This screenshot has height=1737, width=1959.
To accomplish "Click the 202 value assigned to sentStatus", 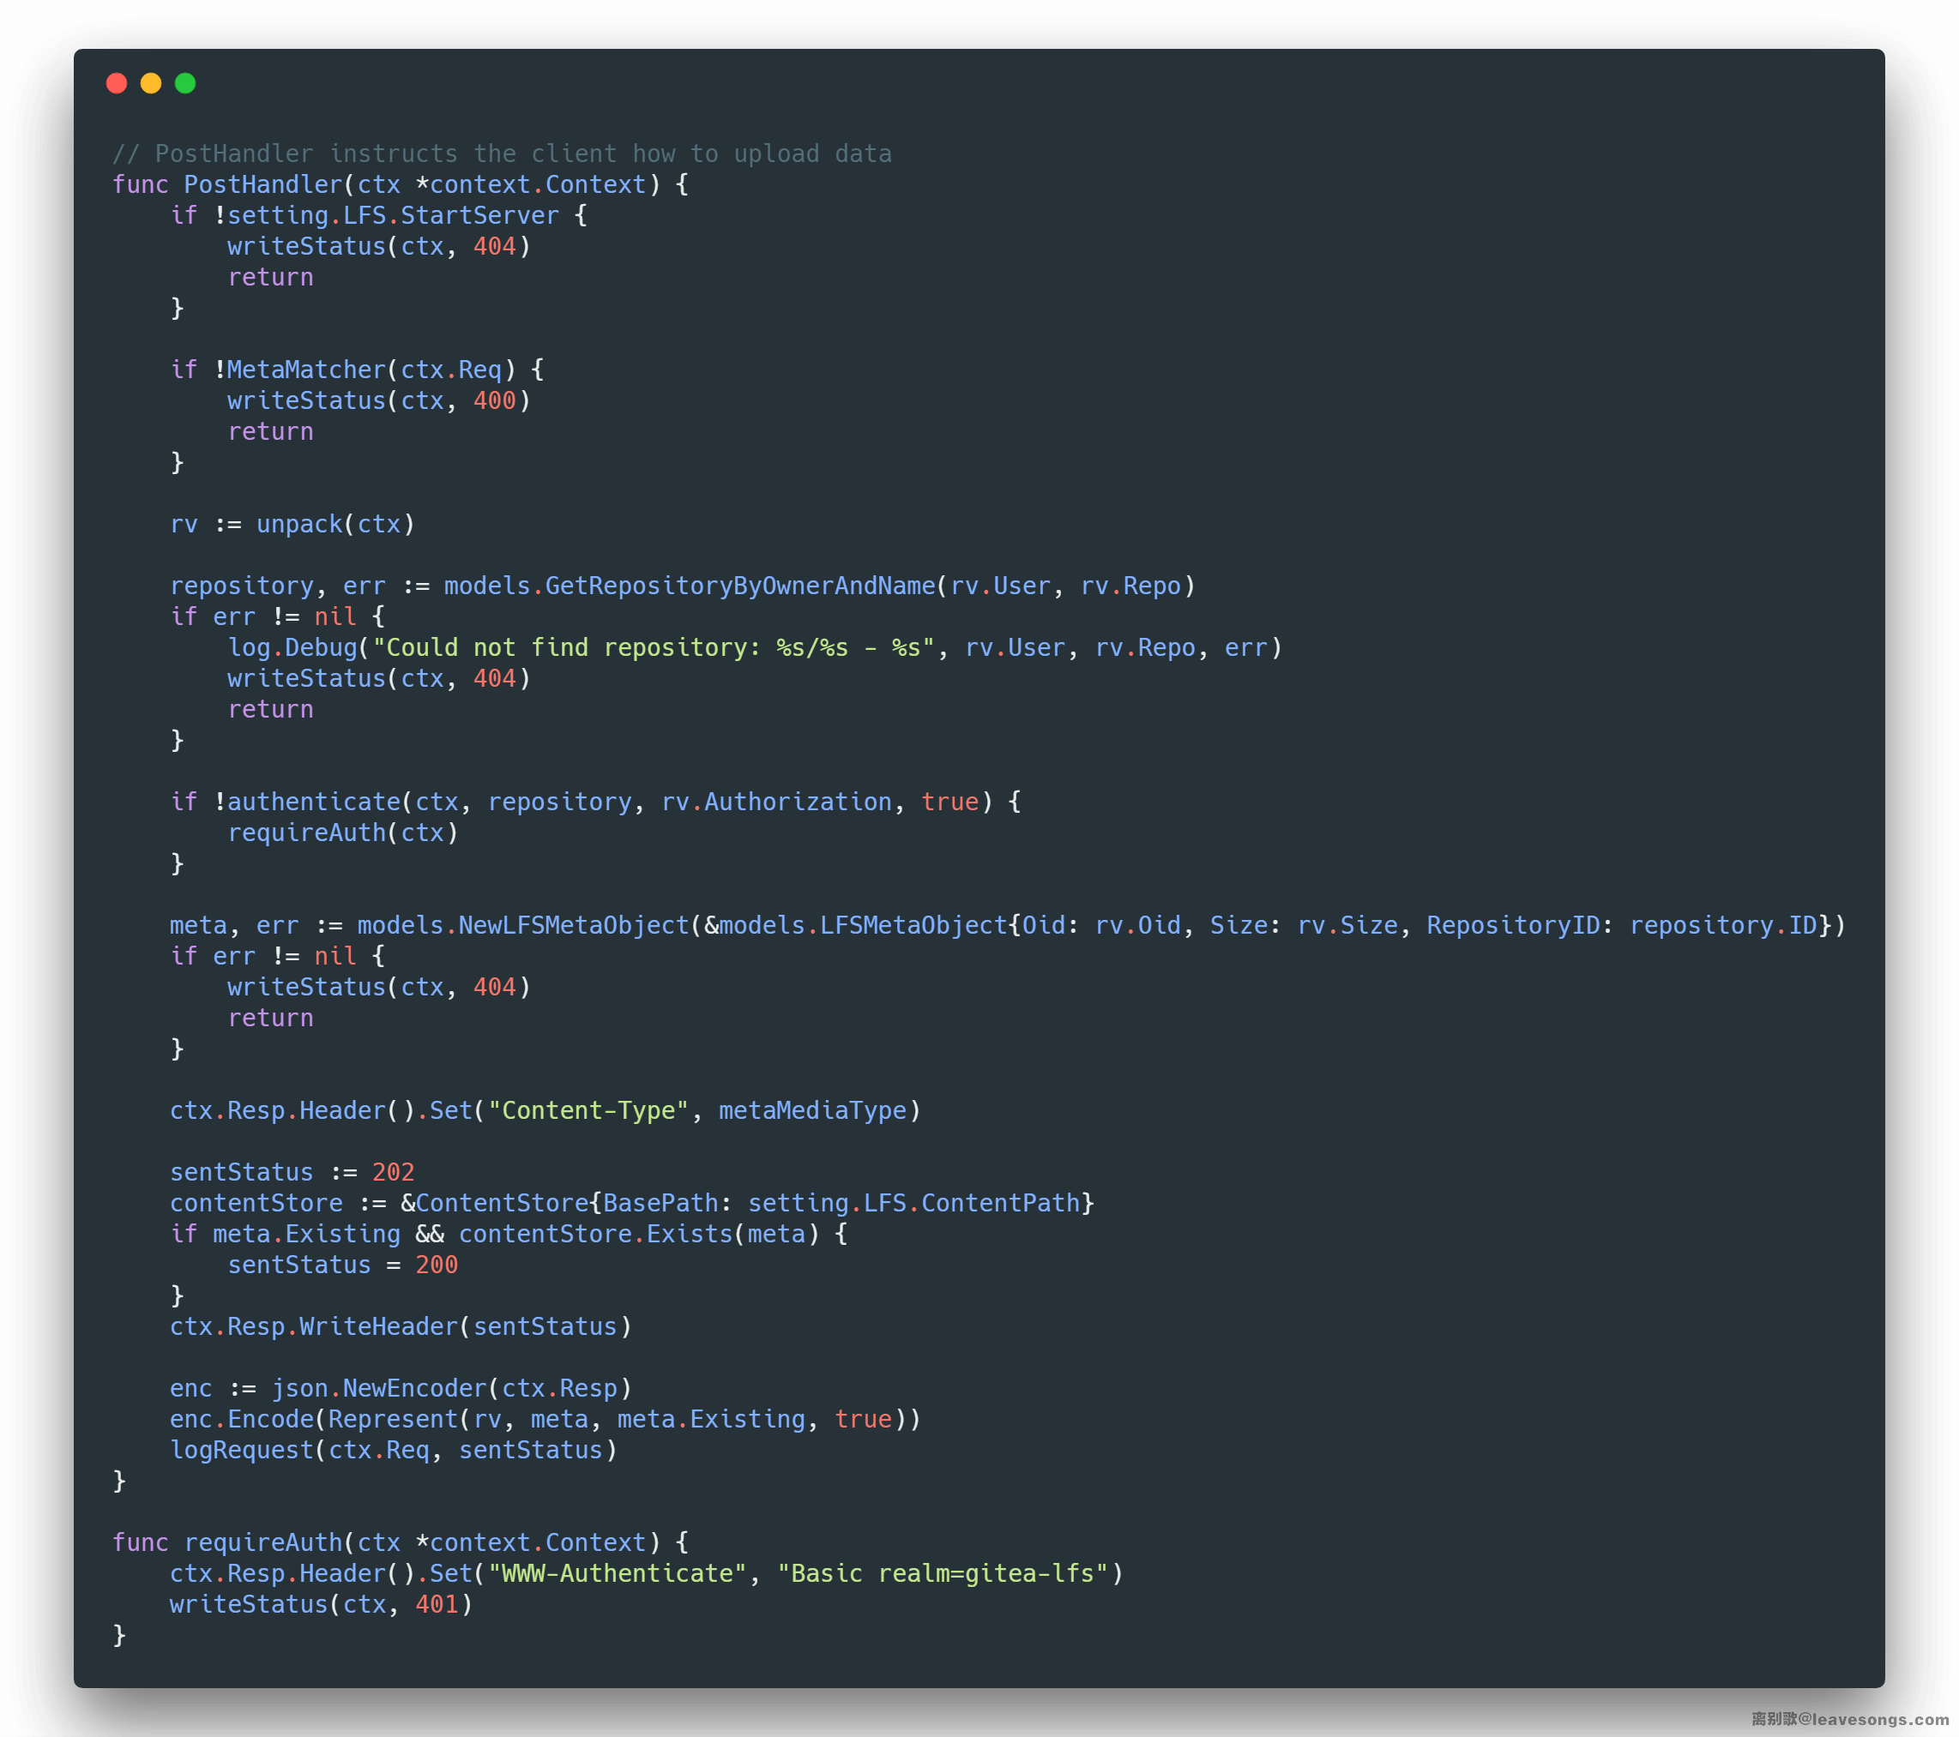I will pyautogui.click(x=393, y=1172).
